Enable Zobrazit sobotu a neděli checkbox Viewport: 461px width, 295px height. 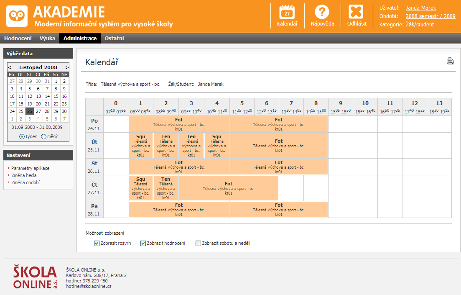(198, 243)
